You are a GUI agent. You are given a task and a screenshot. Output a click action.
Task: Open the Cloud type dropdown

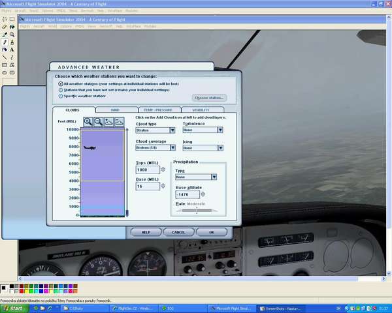coord(155,130)
